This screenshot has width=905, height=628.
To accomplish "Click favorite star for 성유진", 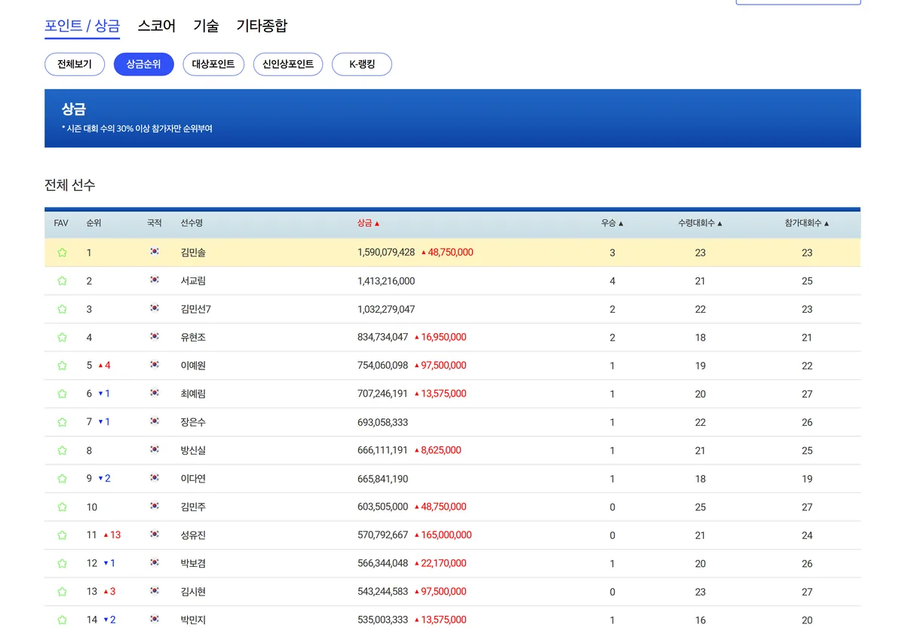I will click(62, 535).
